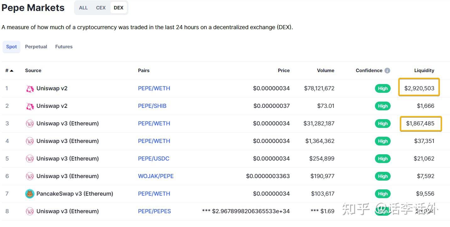450x227 pixels.
Task: Click the Uniswap v2 icon beside PEPE/SHIB
Action: tap(30, 106)
